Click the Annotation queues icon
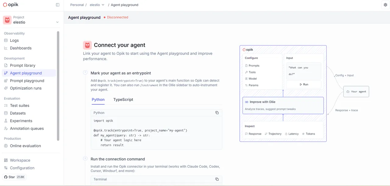390x186 pixels. pyautogui.click(x=6, y=128)
